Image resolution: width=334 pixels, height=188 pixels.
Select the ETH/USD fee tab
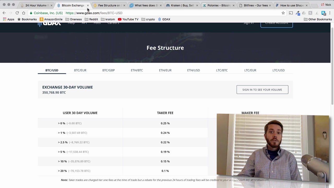[x=194, y=70]
